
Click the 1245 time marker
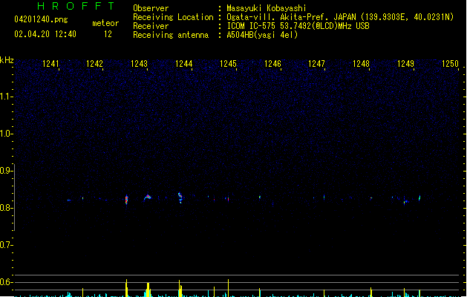pyautogui.click(x=228, y=64)
